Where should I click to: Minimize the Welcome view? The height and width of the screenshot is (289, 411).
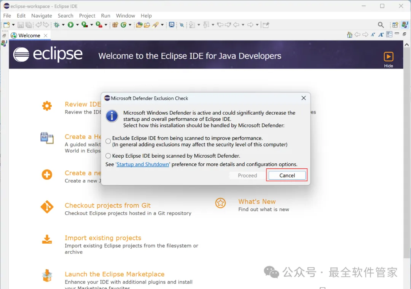(397, 34)
